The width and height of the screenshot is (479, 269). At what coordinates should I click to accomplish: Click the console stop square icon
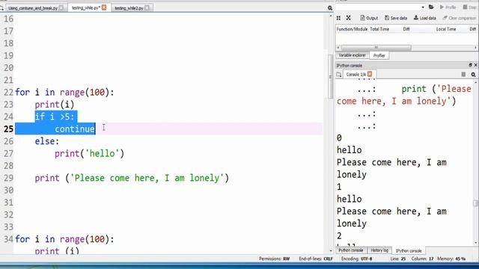pos(463,75)
